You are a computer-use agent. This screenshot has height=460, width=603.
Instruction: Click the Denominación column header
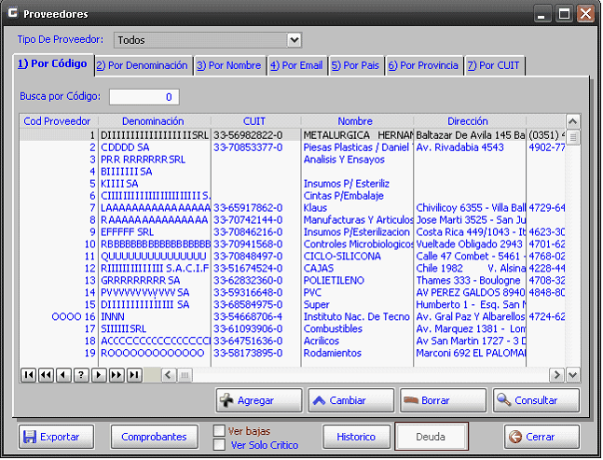tap(153, 121)
